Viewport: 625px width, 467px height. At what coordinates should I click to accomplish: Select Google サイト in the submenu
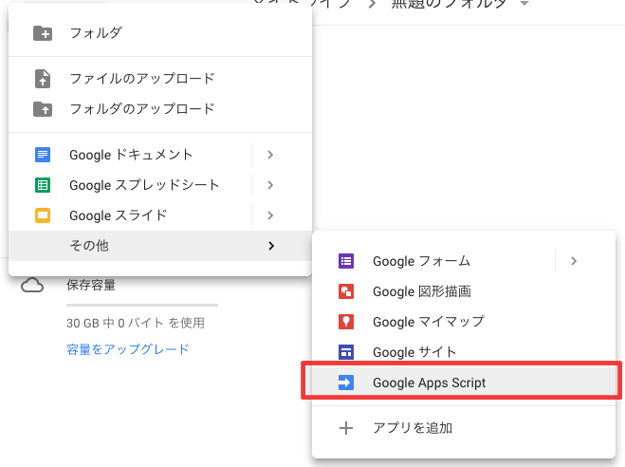click(464, 352)
